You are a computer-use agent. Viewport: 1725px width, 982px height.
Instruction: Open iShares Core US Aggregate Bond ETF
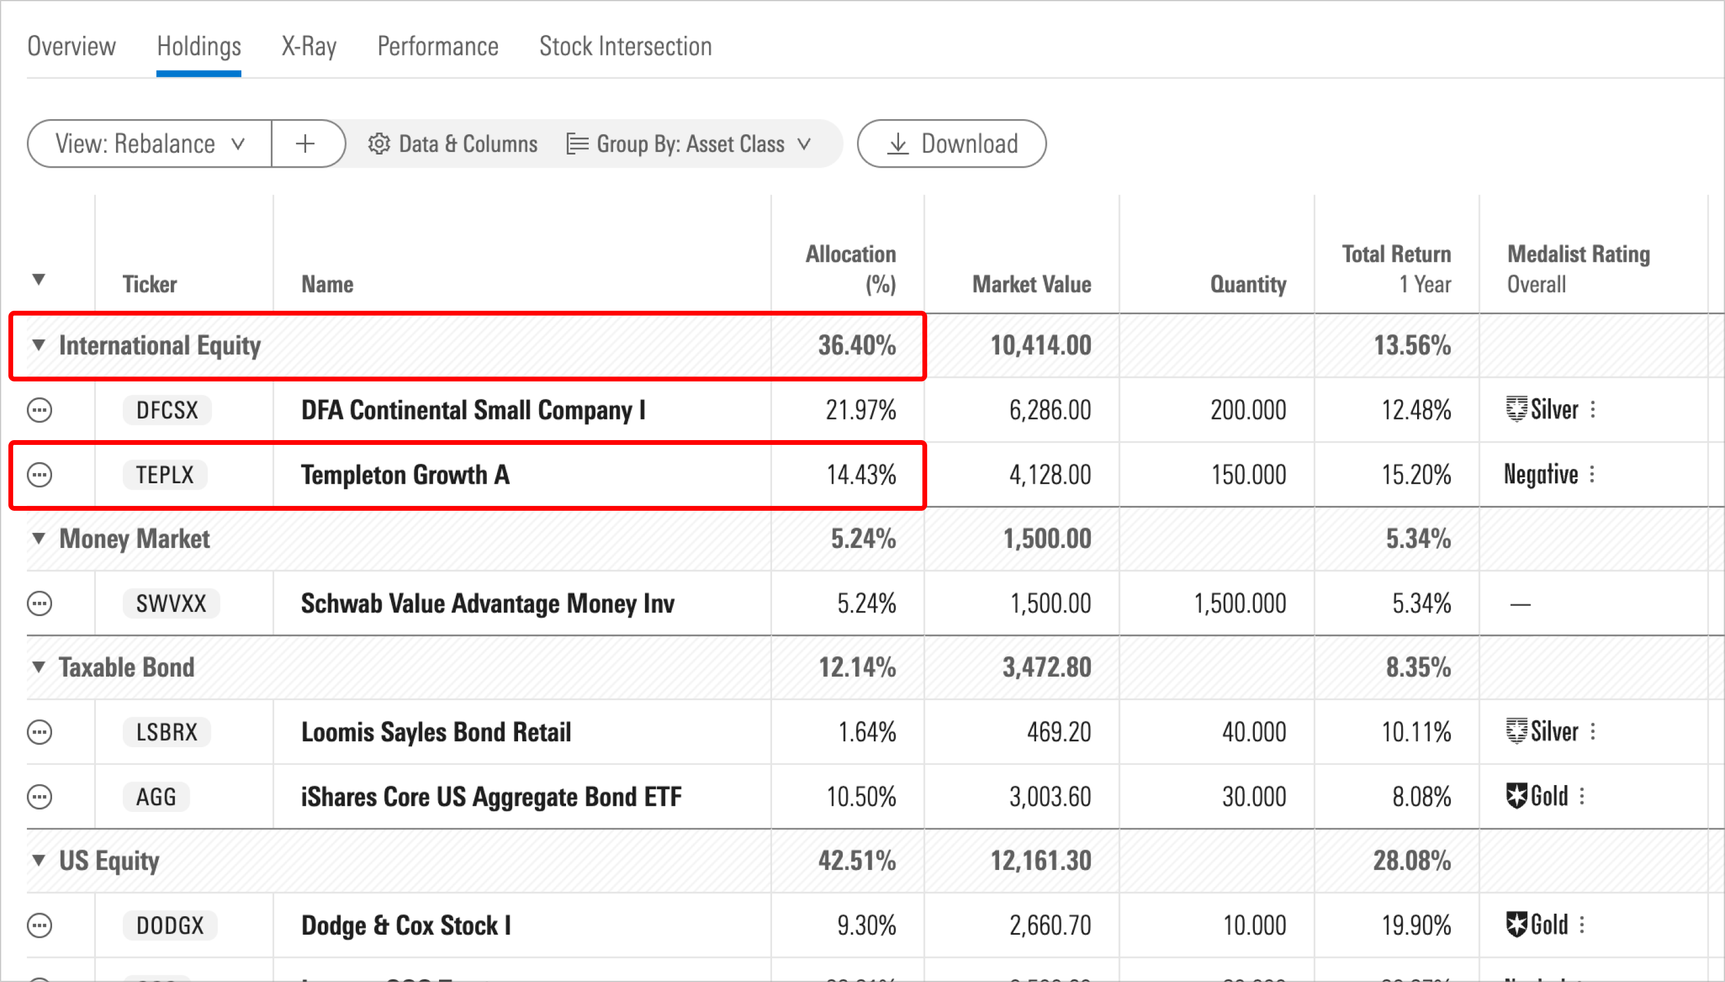click(x=491, y=796)
